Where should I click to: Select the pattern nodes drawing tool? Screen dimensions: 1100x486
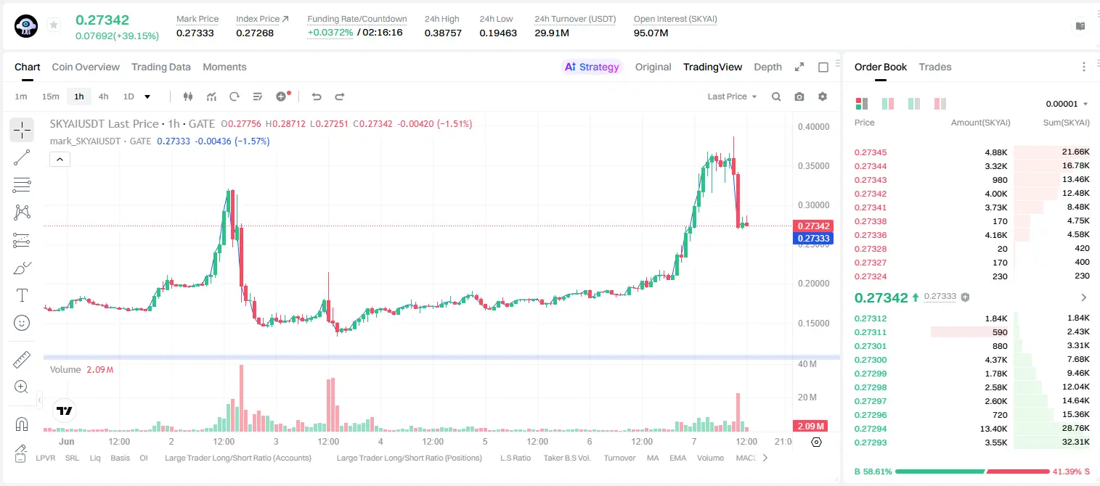[22, 213]
